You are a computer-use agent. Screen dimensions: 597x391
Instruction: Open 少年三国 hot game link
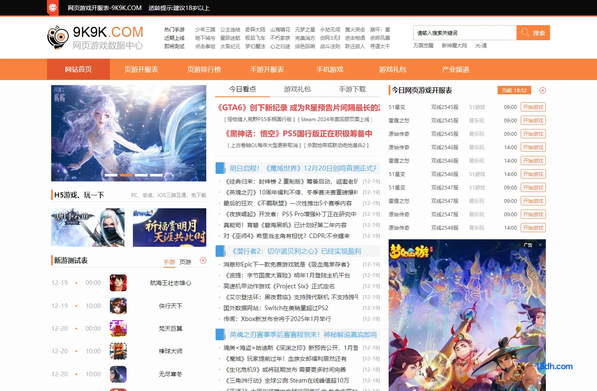[205, 30]
